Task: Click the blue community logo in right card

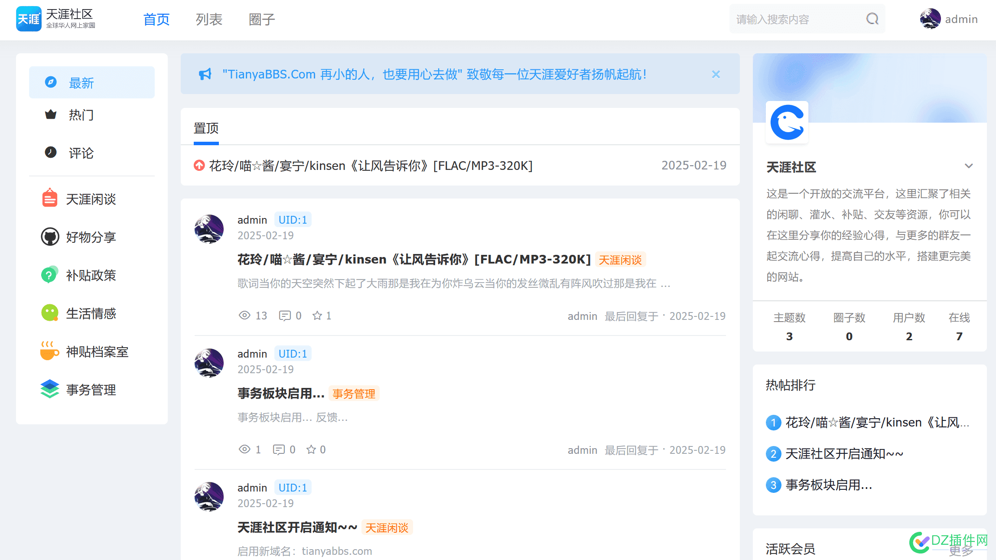Action: pyautogui.click(x=787, y=122)
